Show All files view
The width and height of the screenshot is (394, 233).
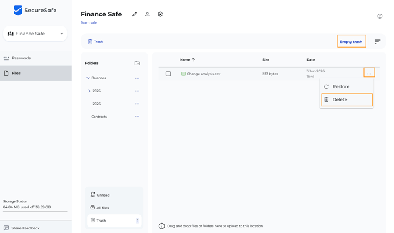pyautogui.click(x=114, y=208)
